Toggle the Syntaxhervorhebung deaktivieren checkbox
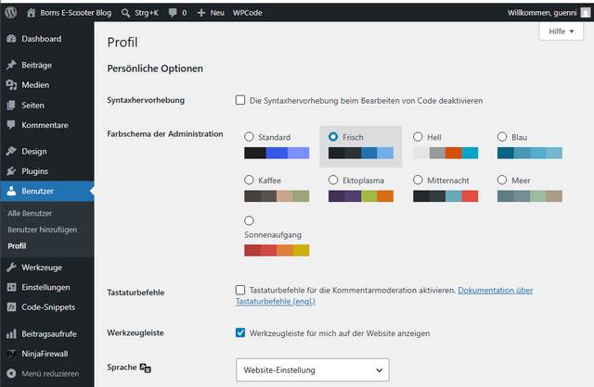Viewport: 594px width, 387px height. point(240,100)
